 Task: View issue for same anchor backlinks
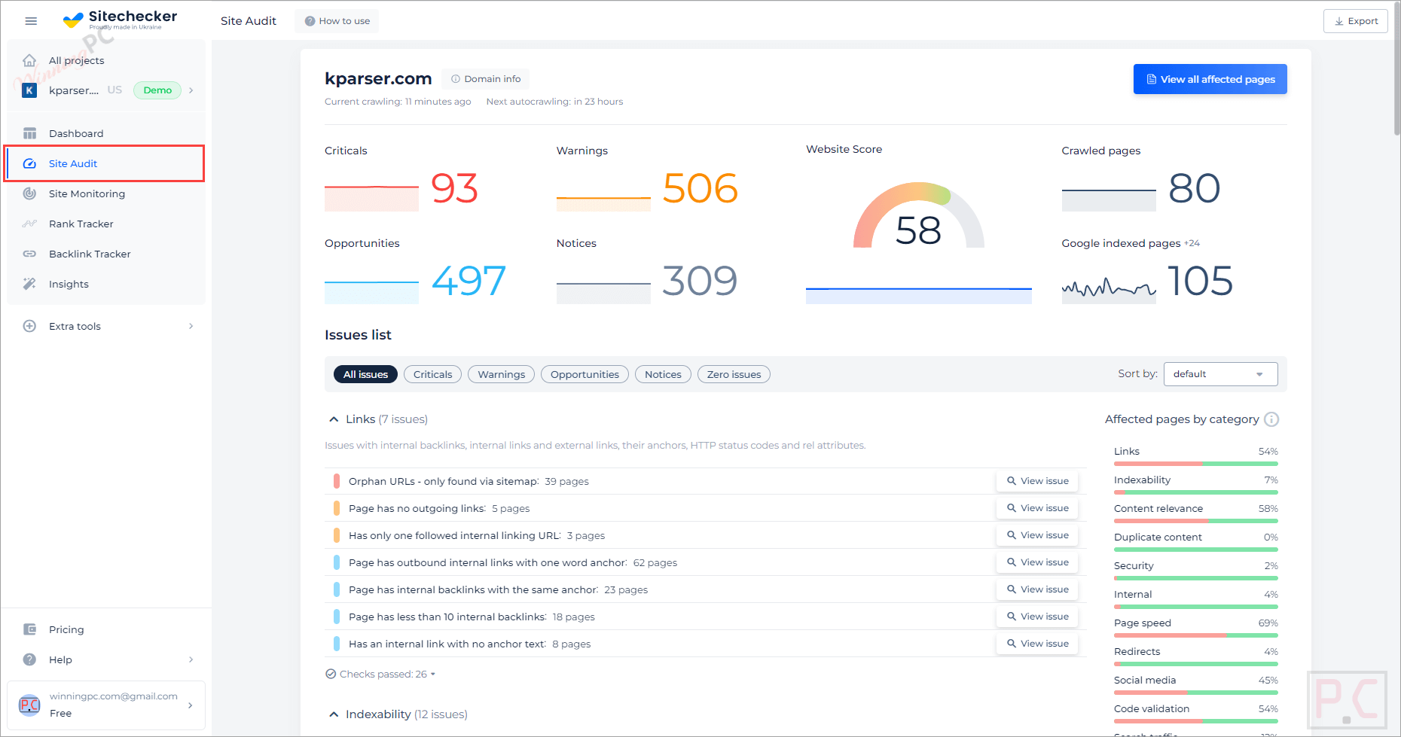[x=1037, y=589]
